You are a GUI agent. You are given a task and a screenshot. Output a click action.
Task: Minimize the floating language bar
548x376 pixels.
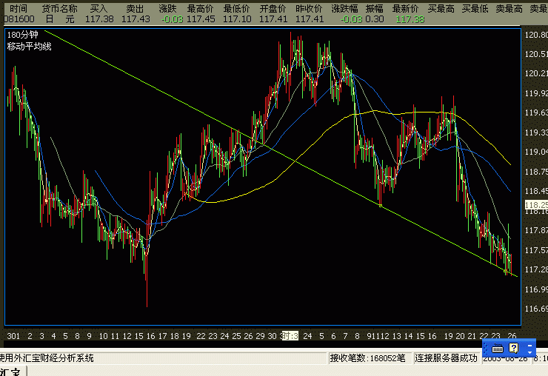[x=529, y=345]
